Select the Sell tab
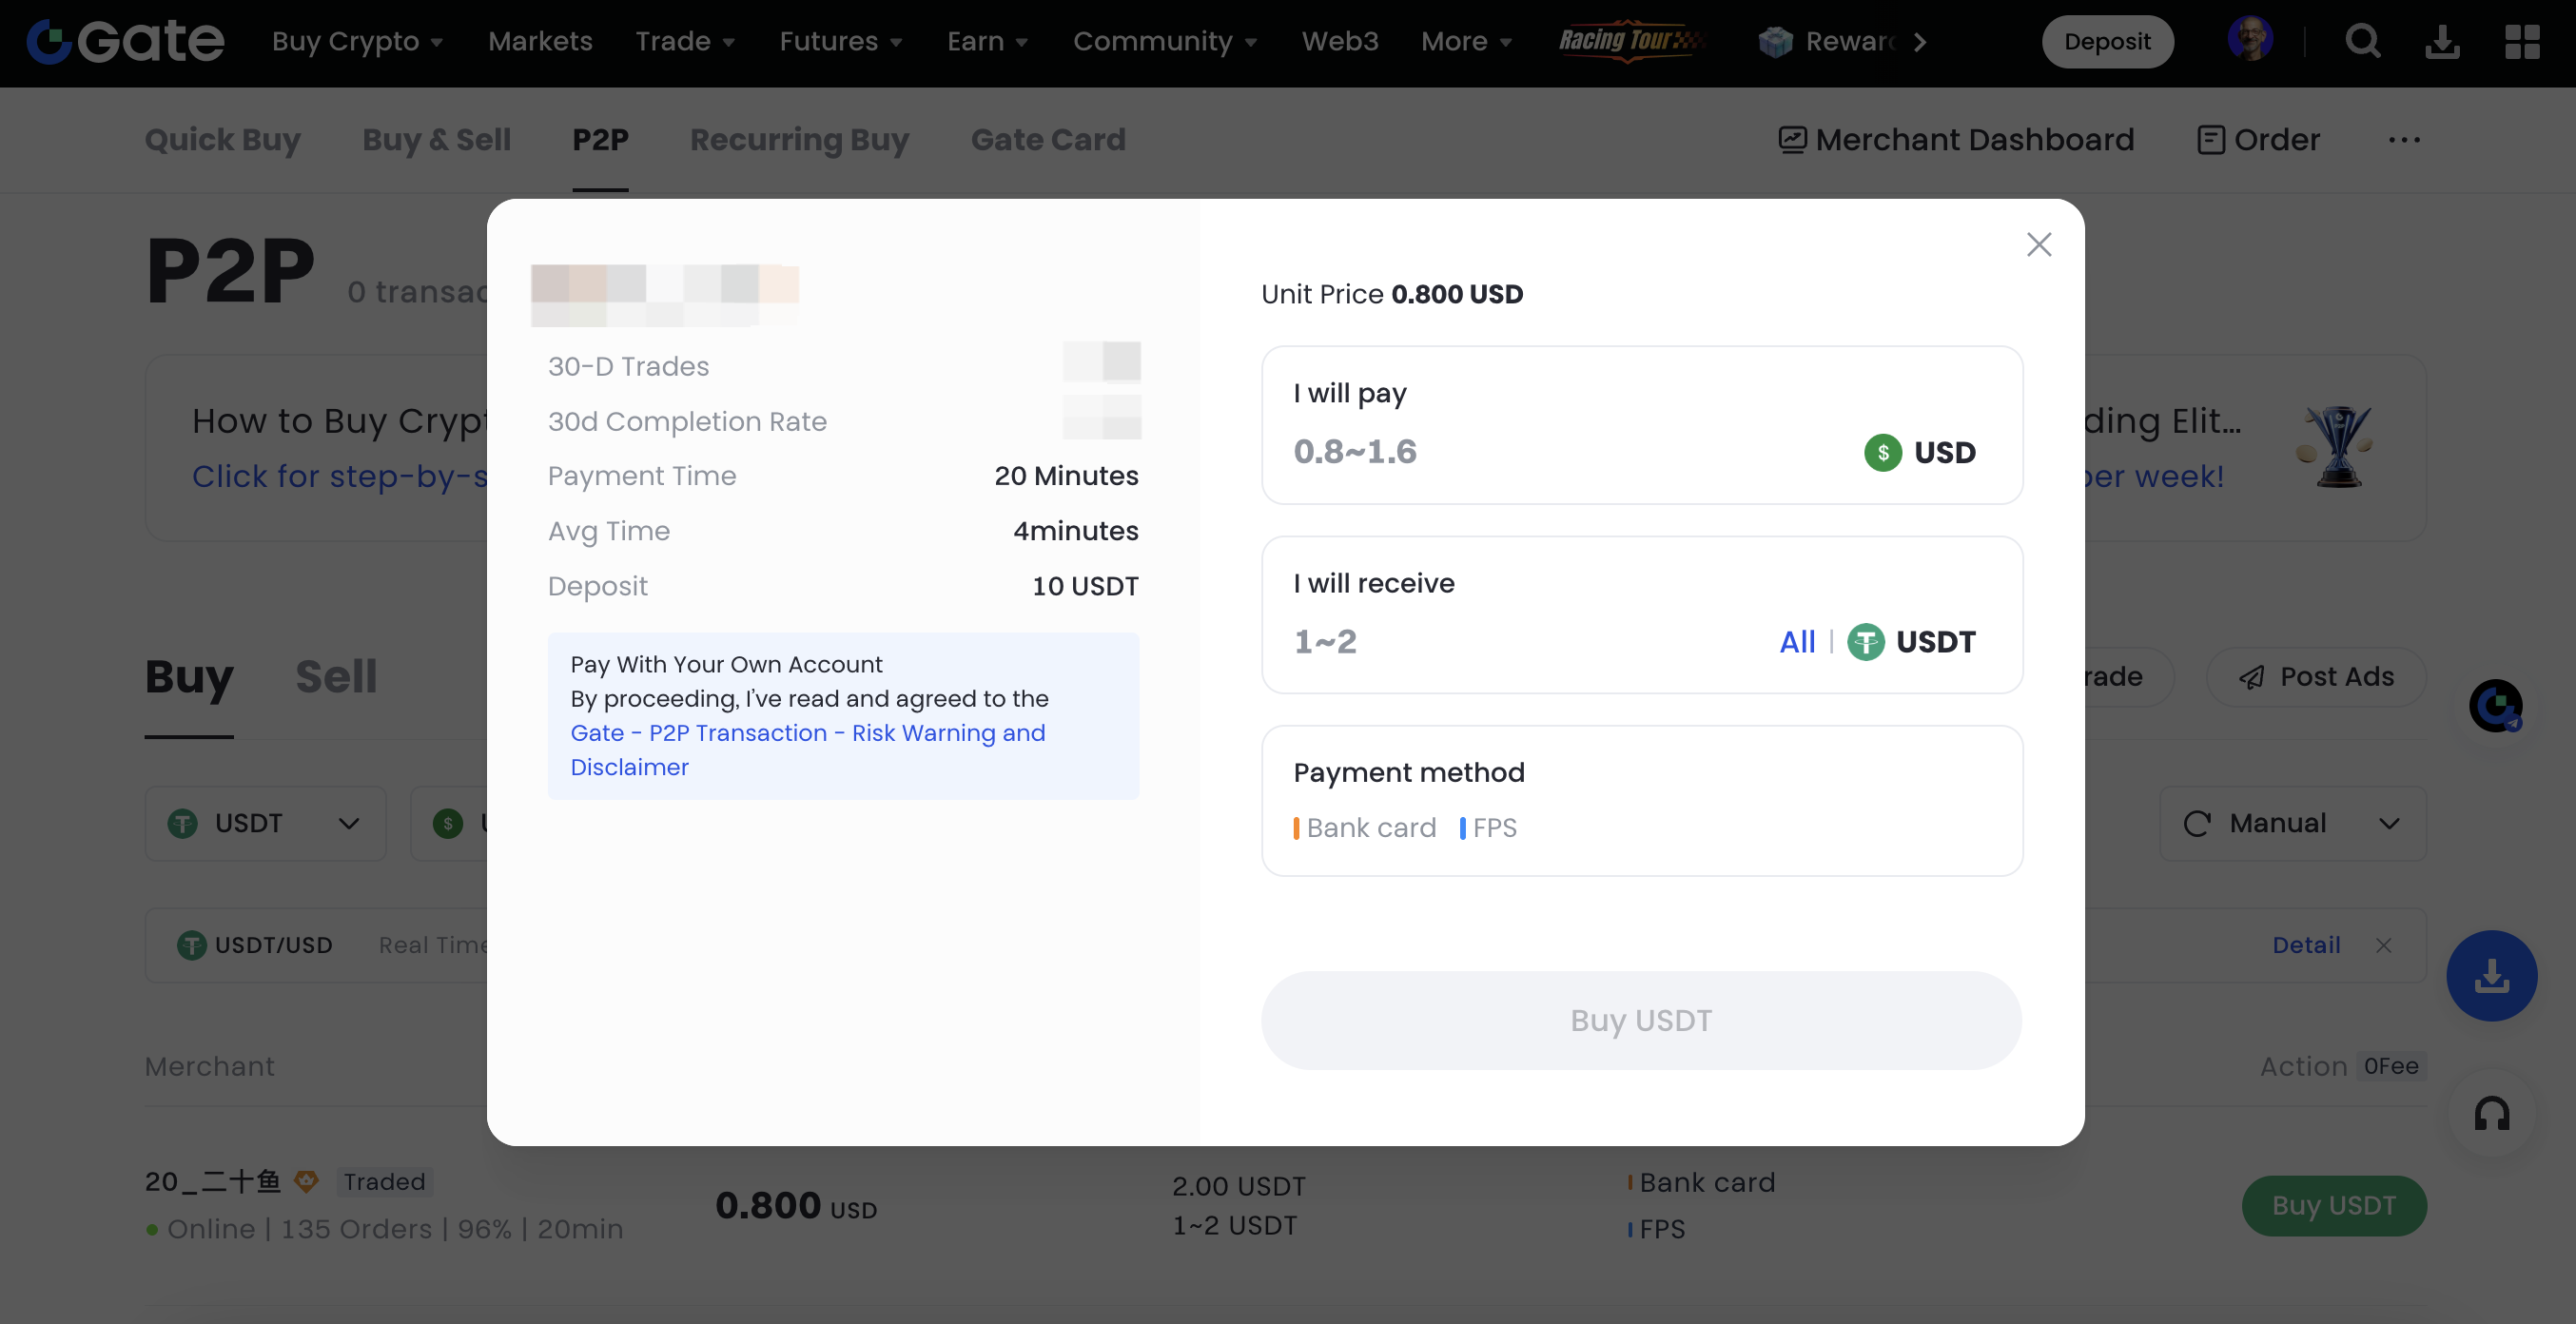2576x1324 pixels. pos(336,677)
